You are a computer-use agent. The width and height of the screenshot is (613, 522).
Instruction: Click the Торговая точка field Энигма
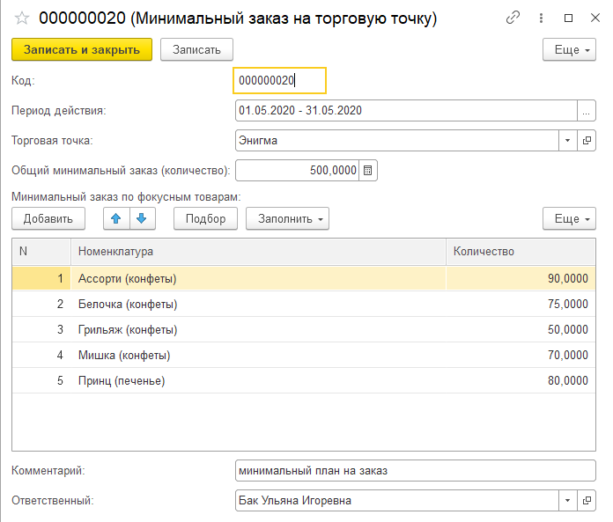point(397,140)
